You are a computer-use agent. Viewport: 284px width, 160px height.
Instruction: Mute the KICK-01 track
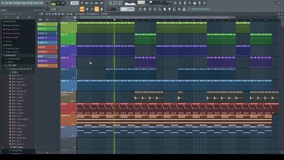(75, 32)
